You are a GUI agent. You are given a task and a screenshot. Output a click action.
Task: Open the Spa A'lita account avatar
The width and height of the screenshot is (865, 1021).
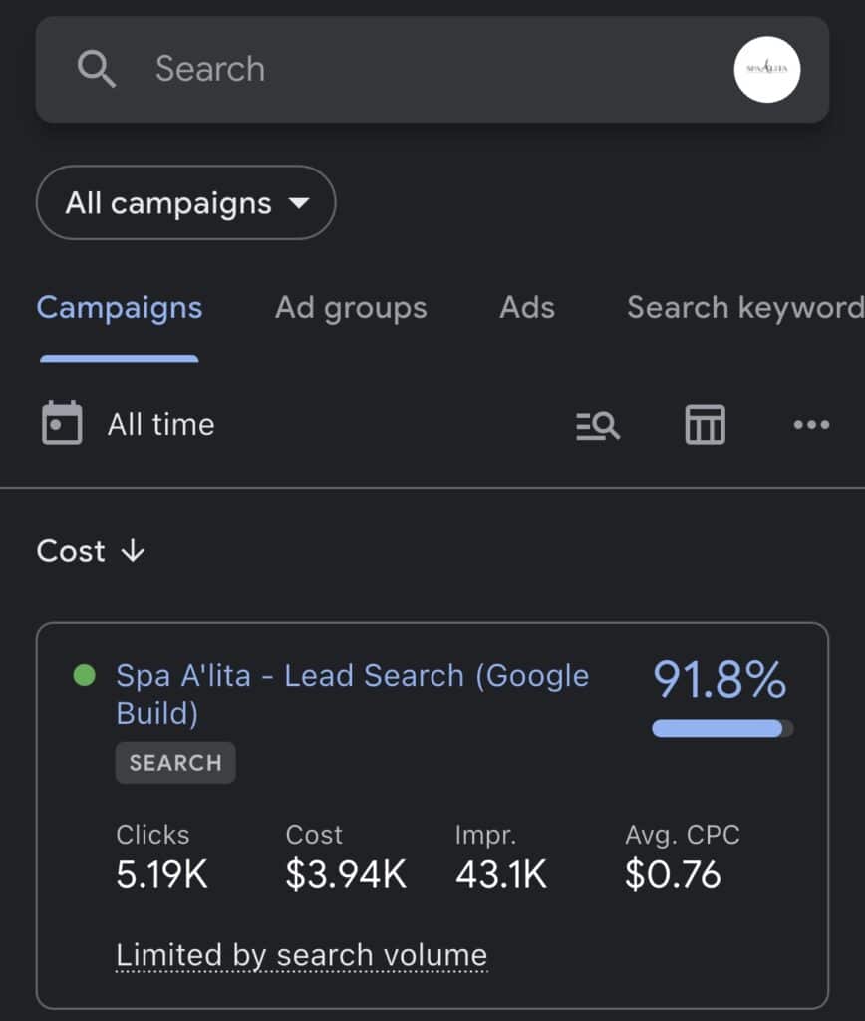766,69
